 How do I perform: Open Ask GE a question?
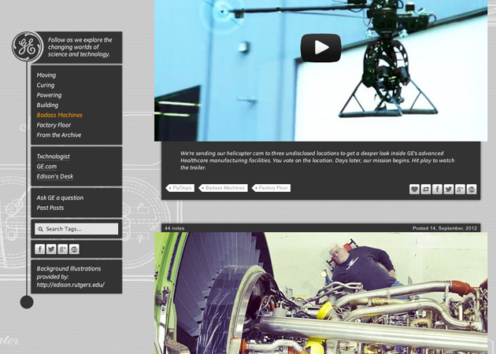60,197
